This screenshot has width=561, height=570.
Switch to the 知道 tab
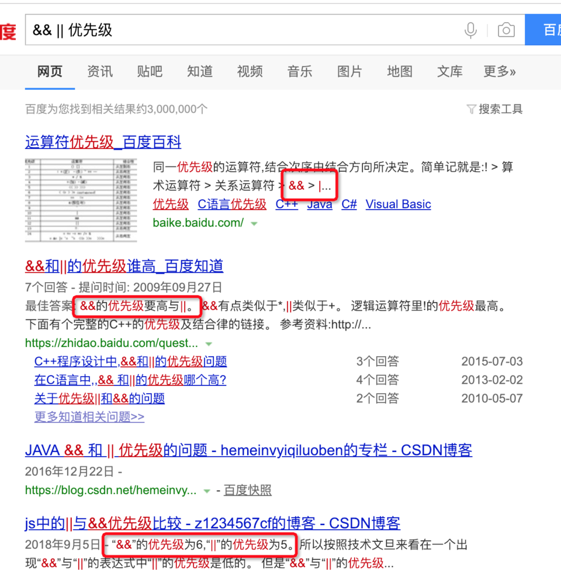200,72
